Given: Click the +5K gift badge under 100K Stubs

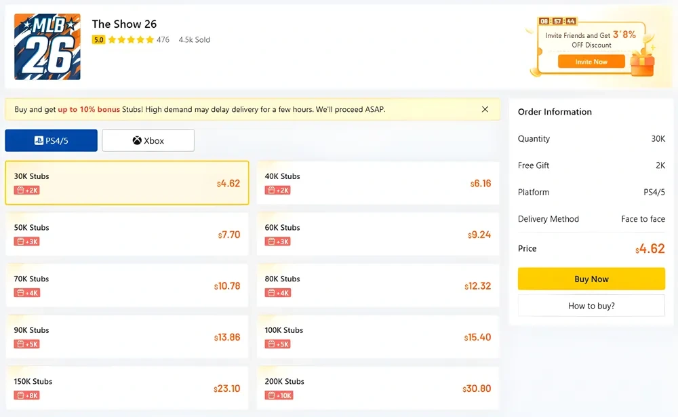Looking at the screenshot, I should point(277,344).
